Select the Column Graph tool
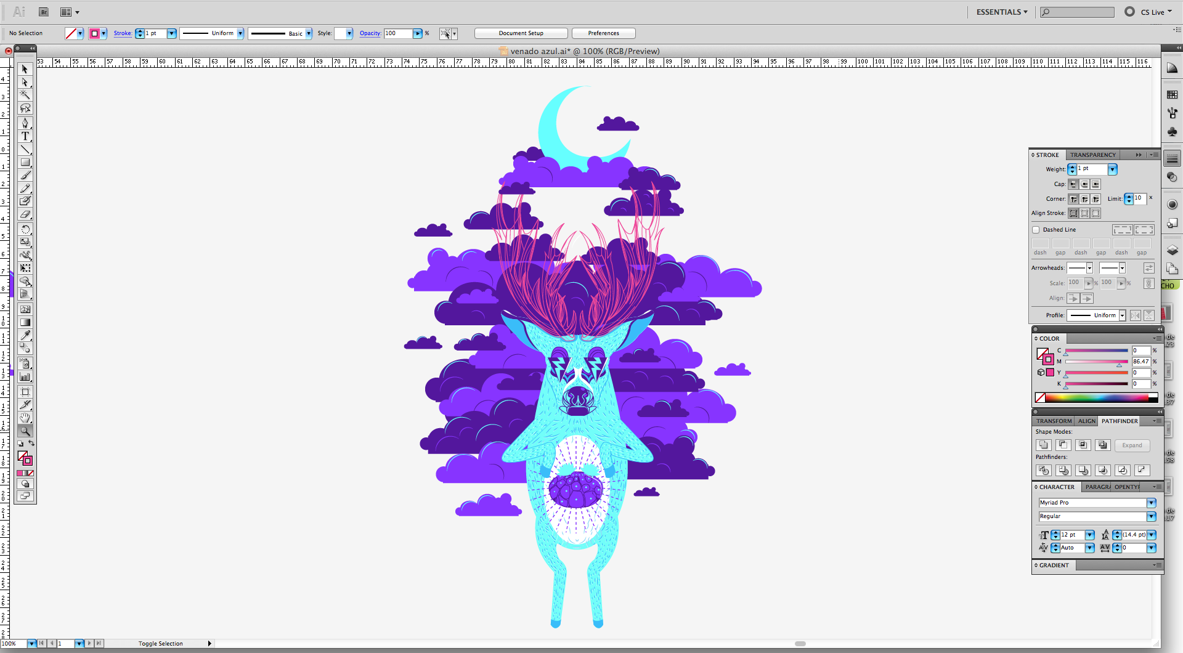 [25, 377]
